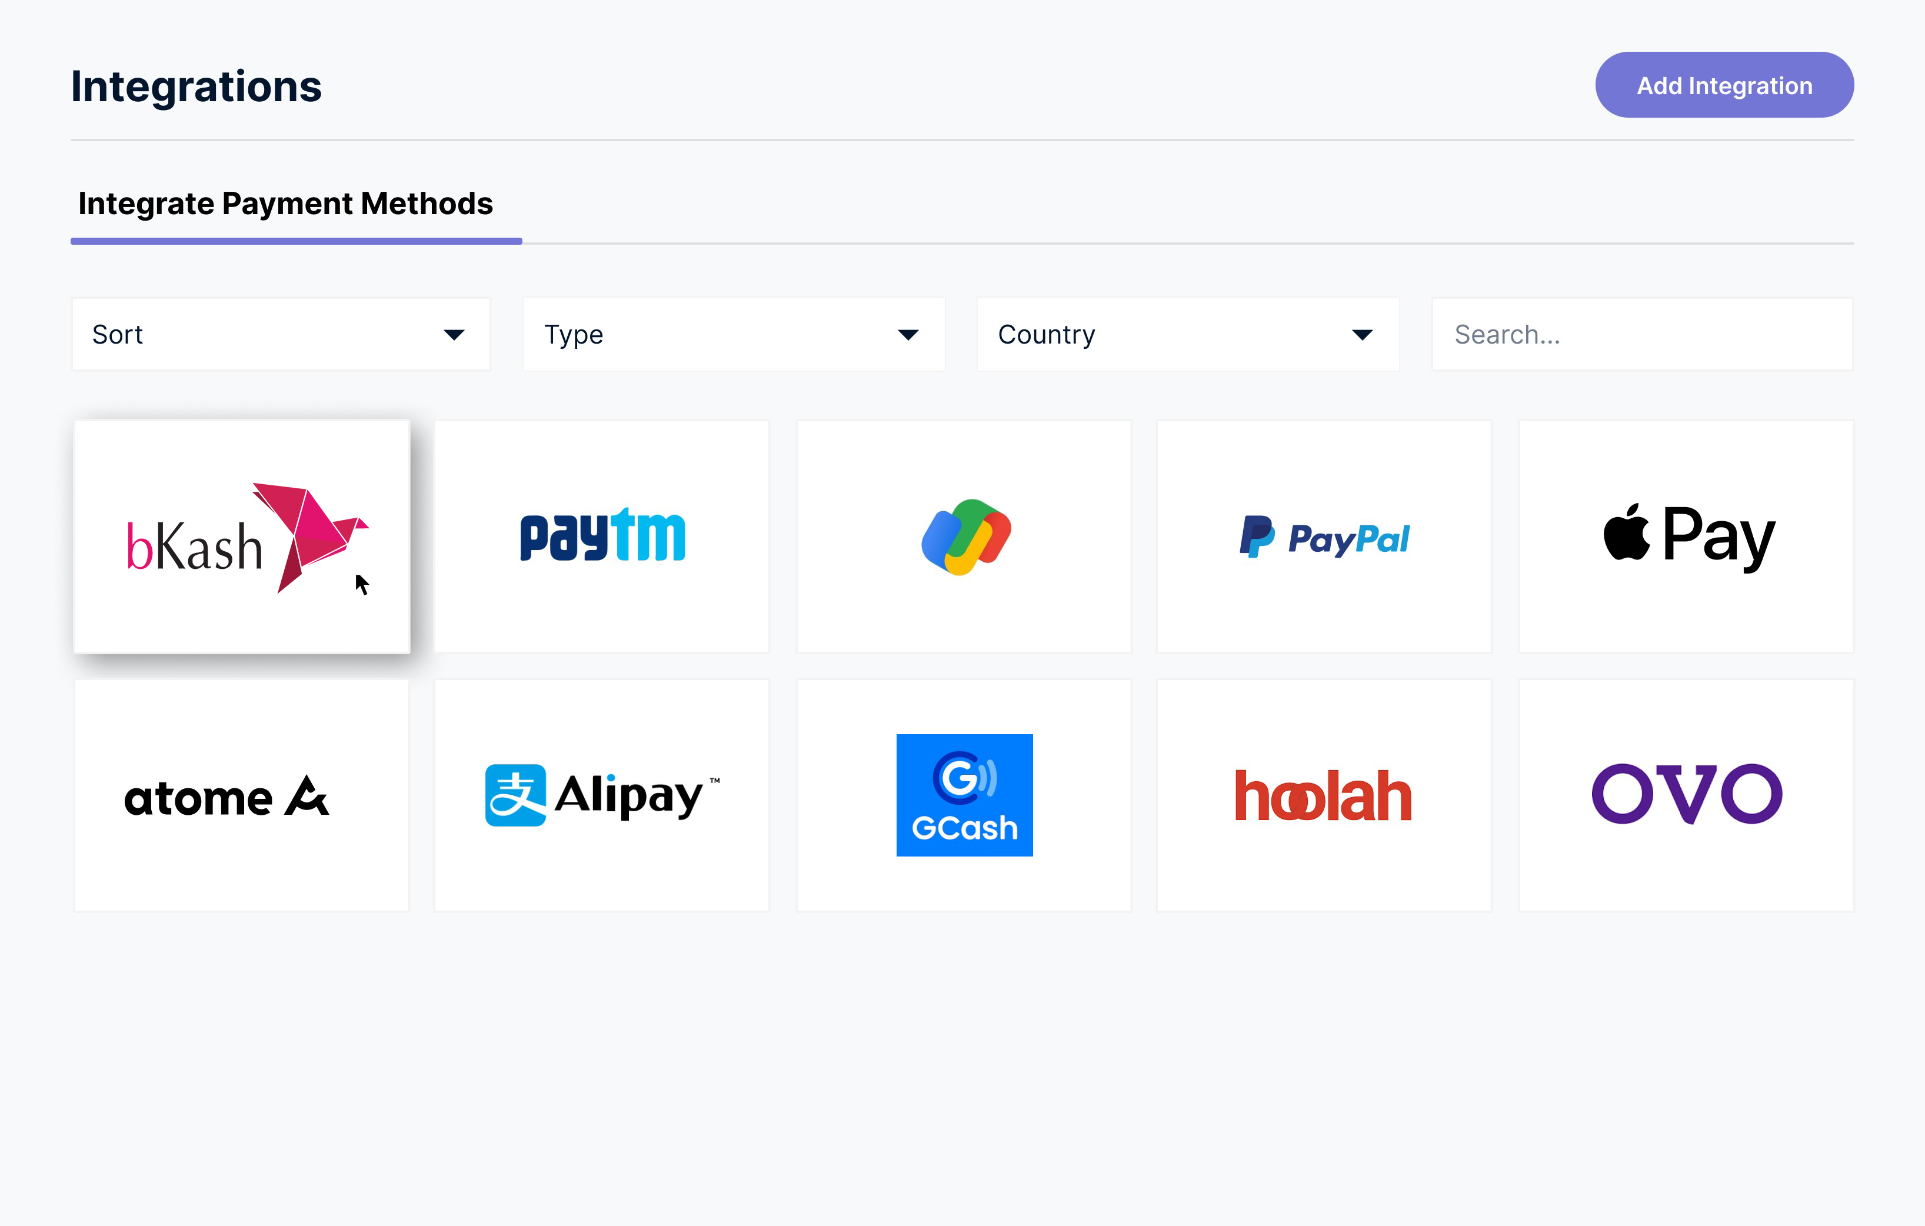Click the PayPal integration icon
The height and width of the screenshot is (1226, 1925).
pyautogui.click(x=1324, y=537)
